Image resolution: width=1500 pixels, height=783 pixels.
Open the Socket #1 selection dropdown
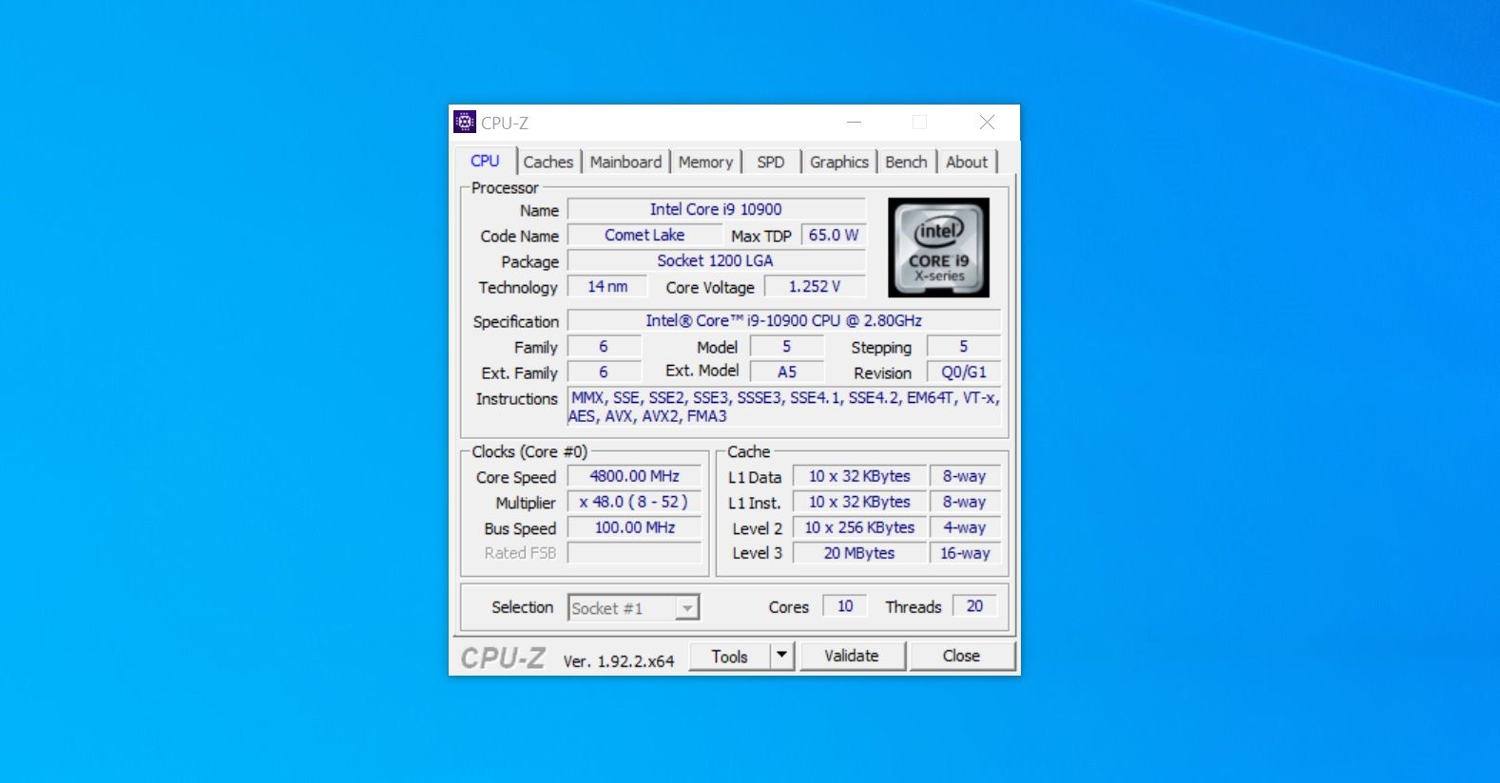[x=634, y=608]
